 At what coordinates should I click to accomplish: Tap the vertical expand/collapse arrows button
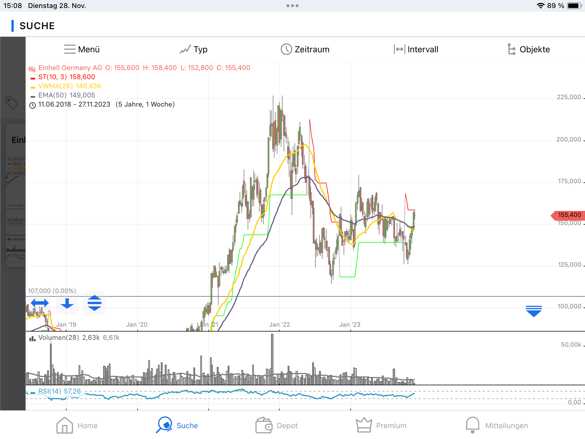(95, 303)
